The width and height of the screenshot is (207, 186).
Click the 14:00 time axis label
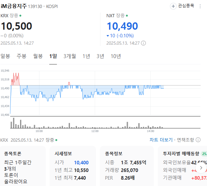point(150,131)
